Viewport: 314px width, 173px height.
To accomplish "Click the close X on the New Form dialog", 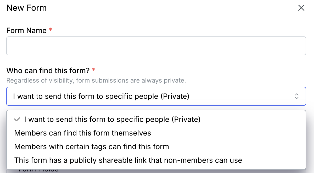I will click(x=301, y=8).
